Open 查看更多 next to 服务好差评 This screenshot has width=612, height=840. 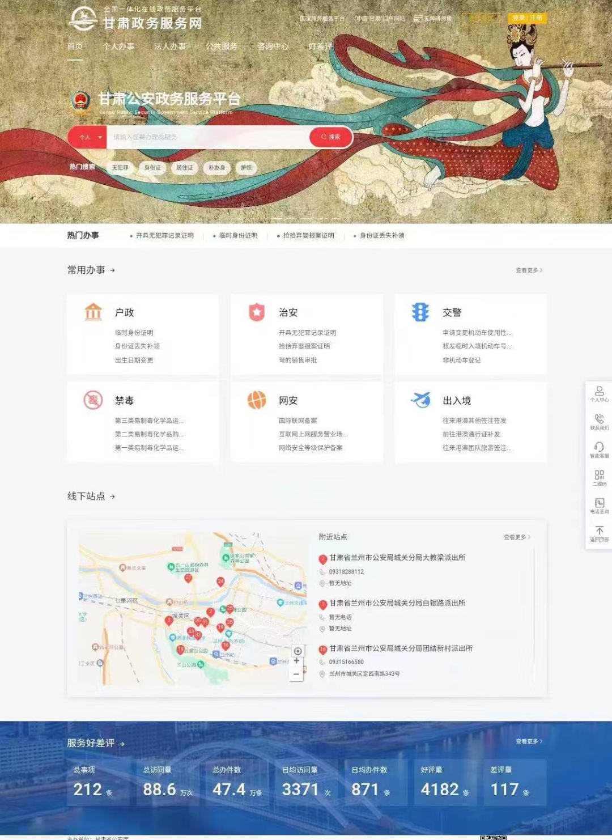pos(529,740)
